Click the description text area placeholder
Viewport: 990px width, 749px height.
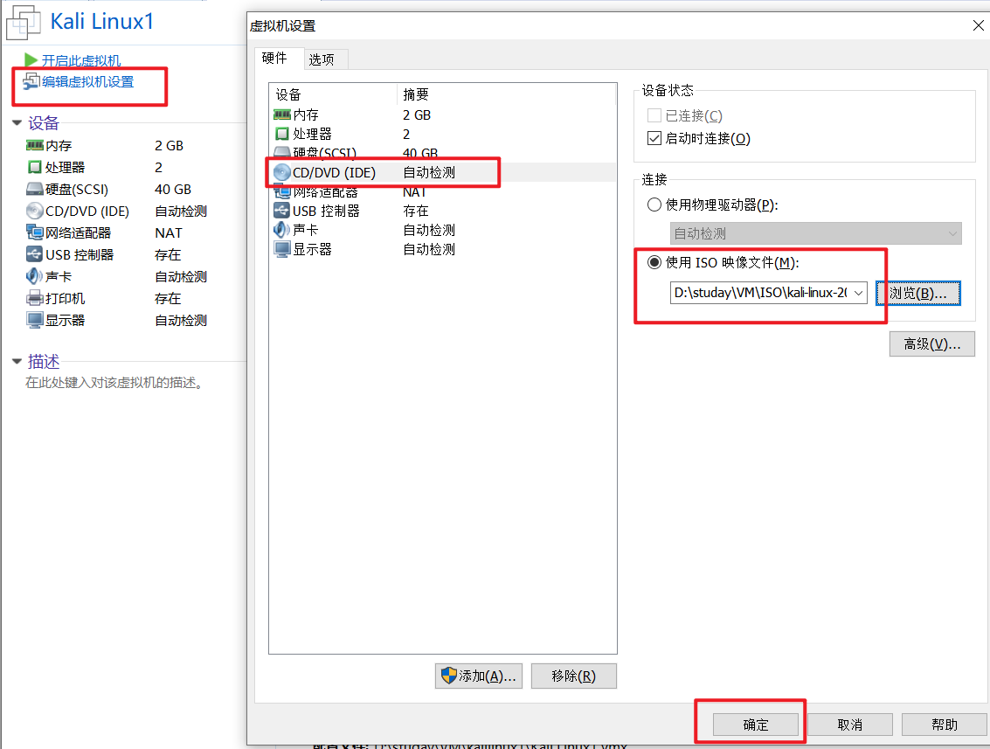click(115, 383)
